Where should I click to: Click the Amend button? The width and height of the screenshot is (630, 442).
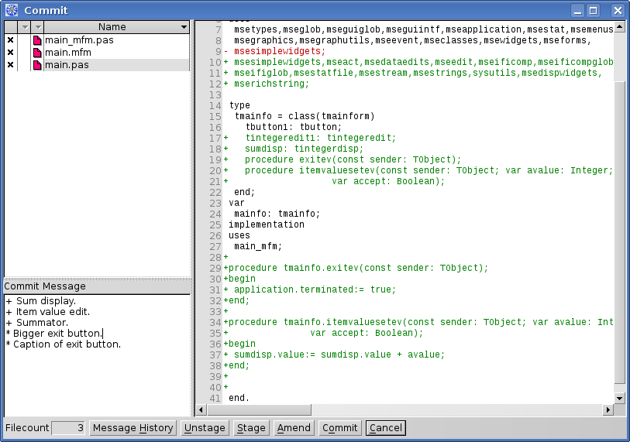[294, 428]
